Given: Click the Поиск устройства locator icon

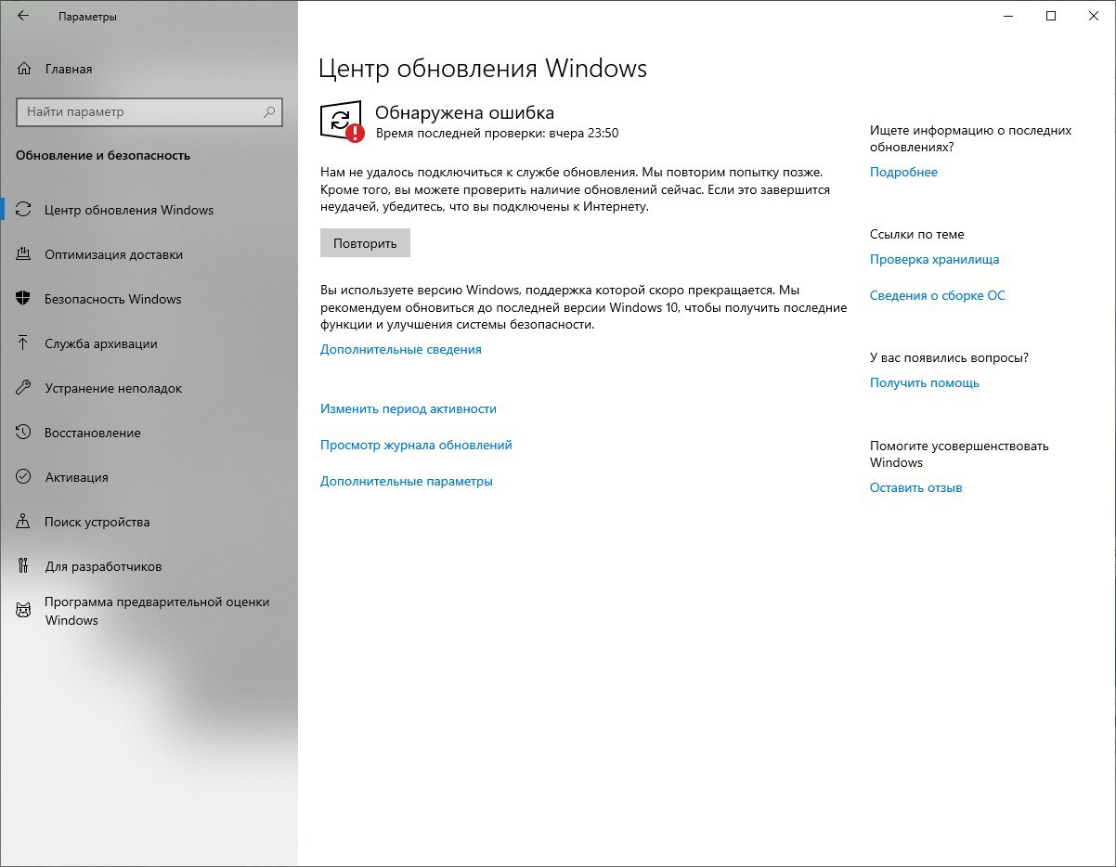Looking at the screenshot, I should coord(24,522).
